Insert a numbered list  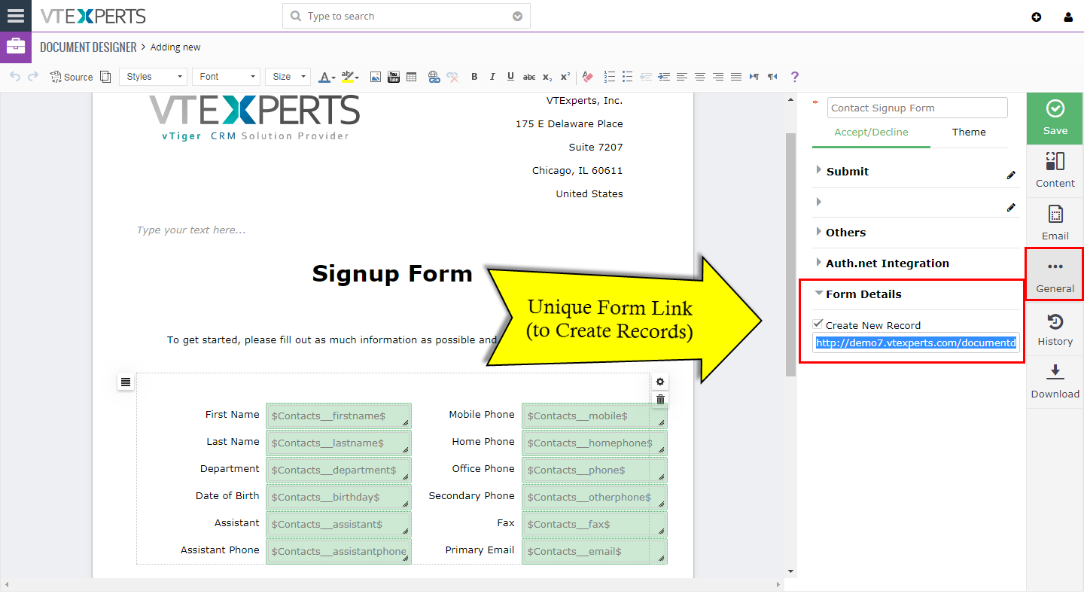[x=610, y=77]
